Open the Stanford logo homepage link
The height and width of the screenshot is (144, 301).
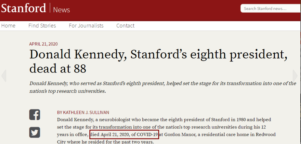(24, 8)
